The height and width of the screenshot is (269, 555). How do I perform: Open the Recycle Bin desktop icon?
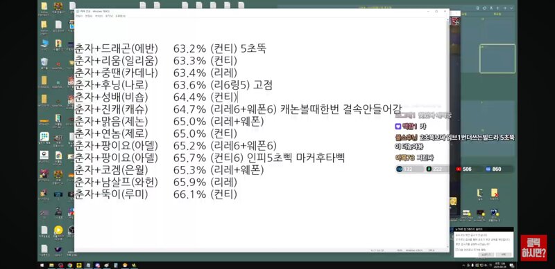pyautogui.click(x=44, y=62)
